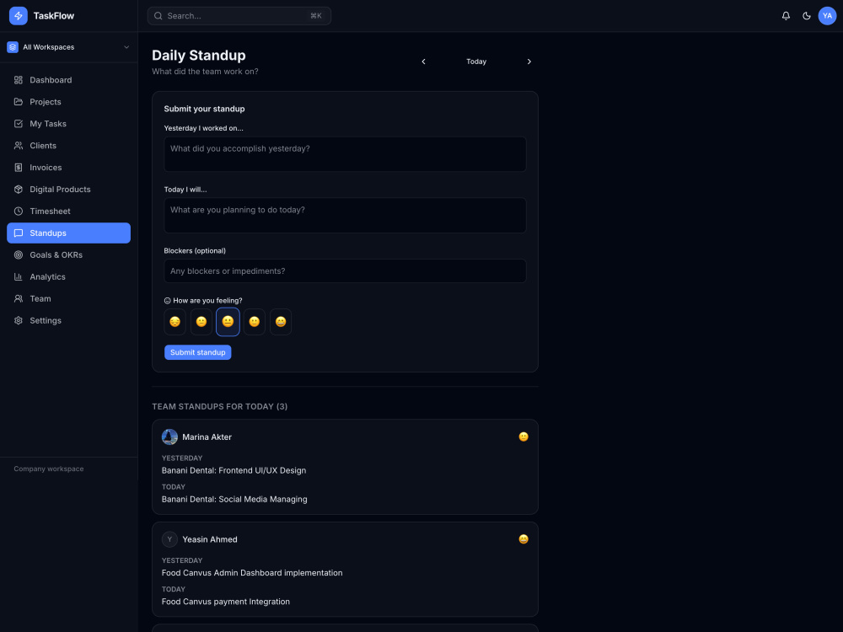Click the Standups chat bubble icon

point(19,233)
